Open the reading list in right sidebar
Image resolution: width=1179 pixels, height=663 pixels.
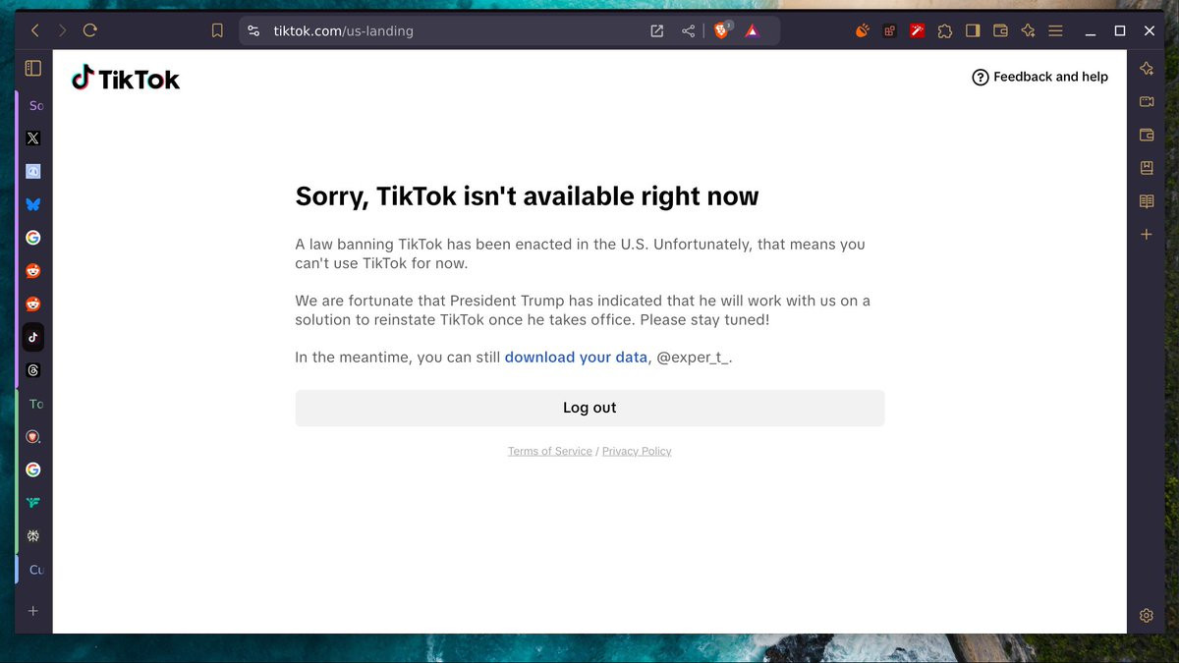1146,201
